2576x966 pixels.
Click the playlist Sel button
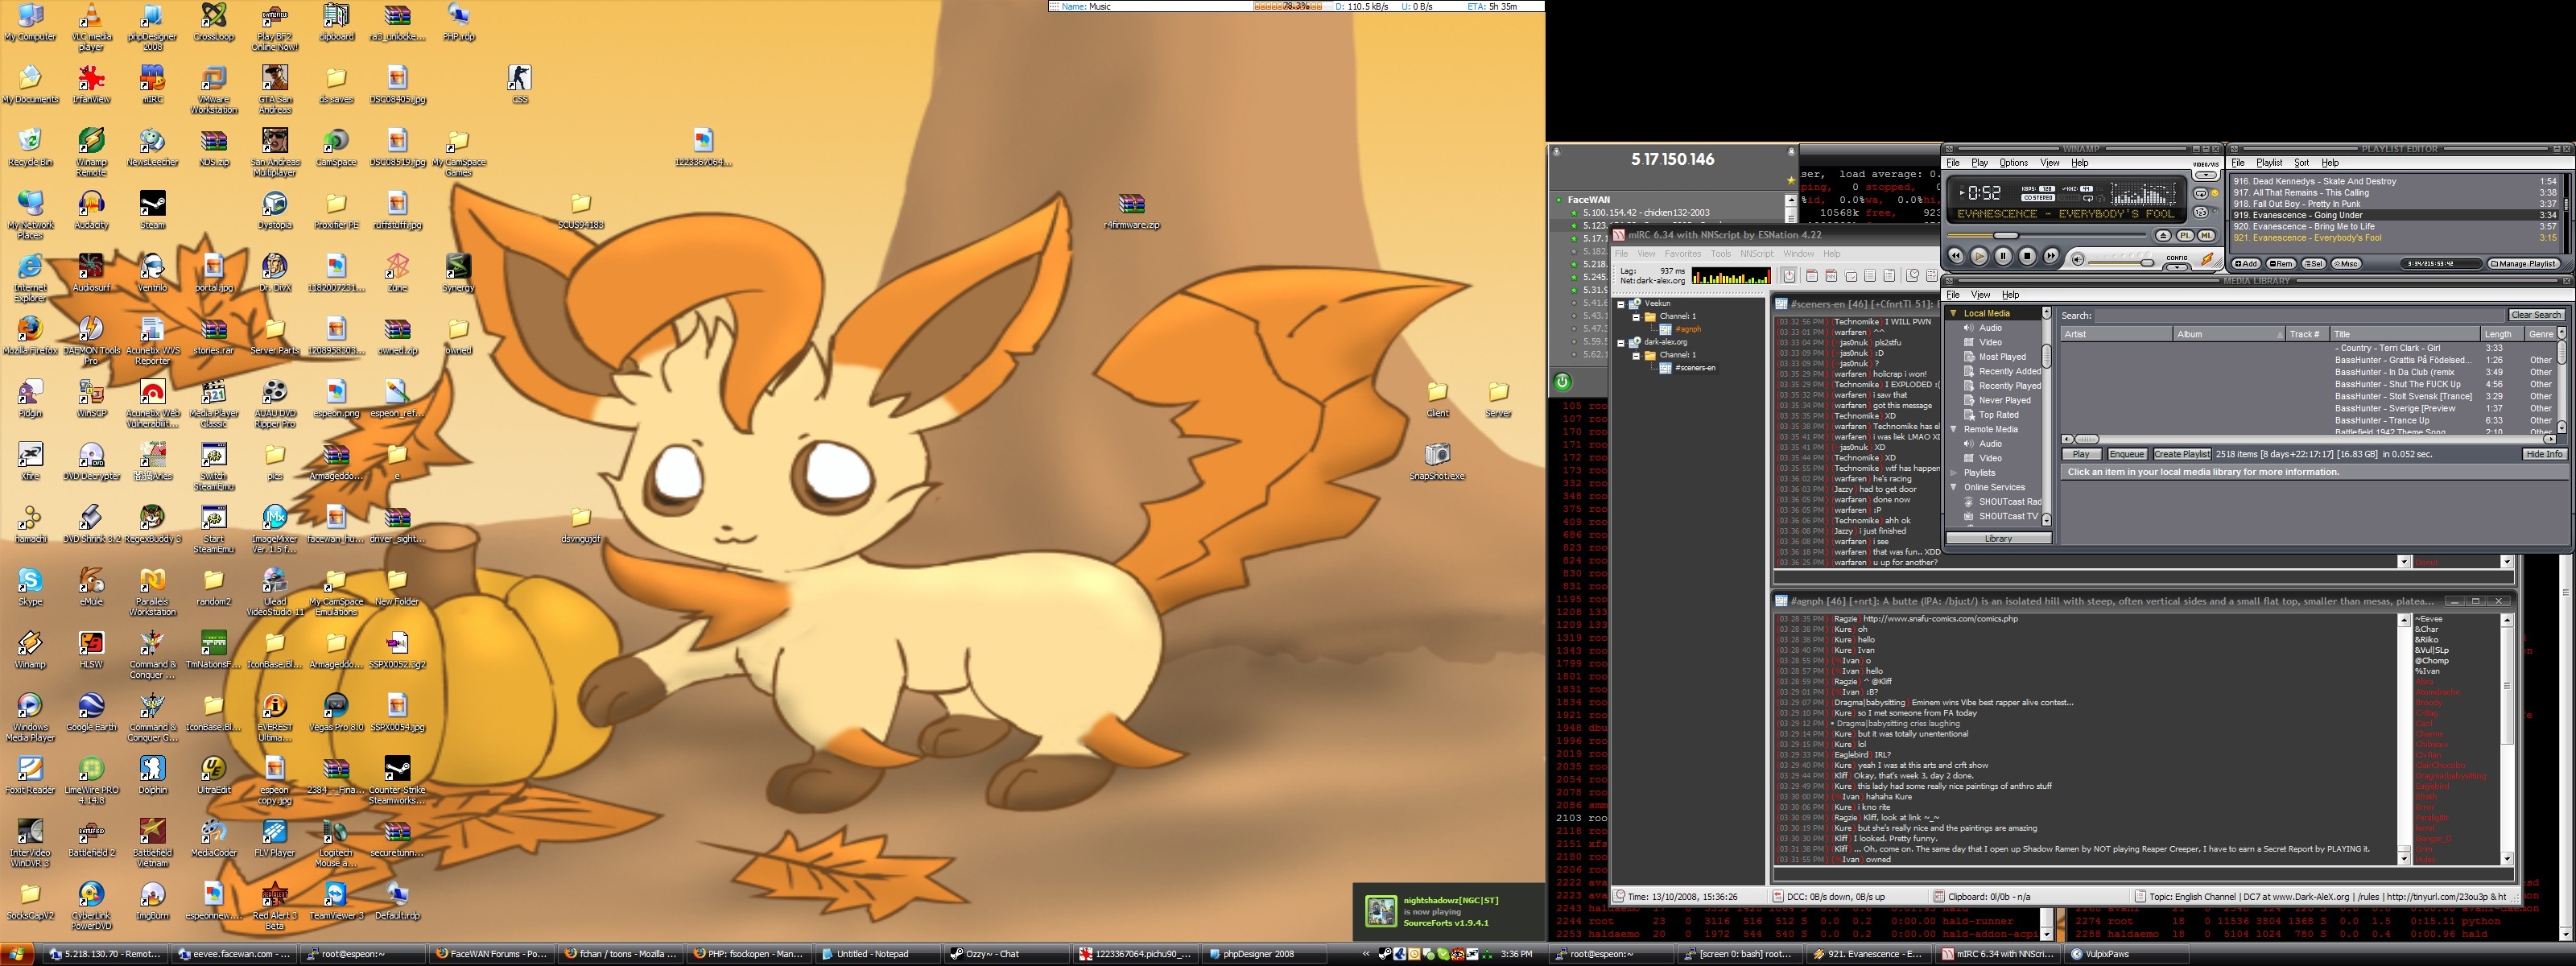(2314, 264)
